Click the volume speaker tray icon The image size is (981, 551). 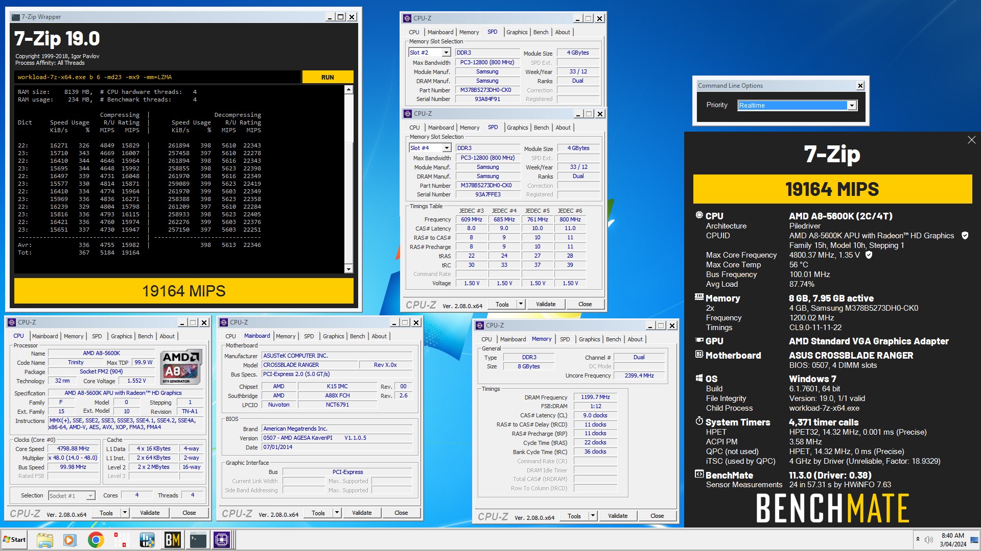929,540
